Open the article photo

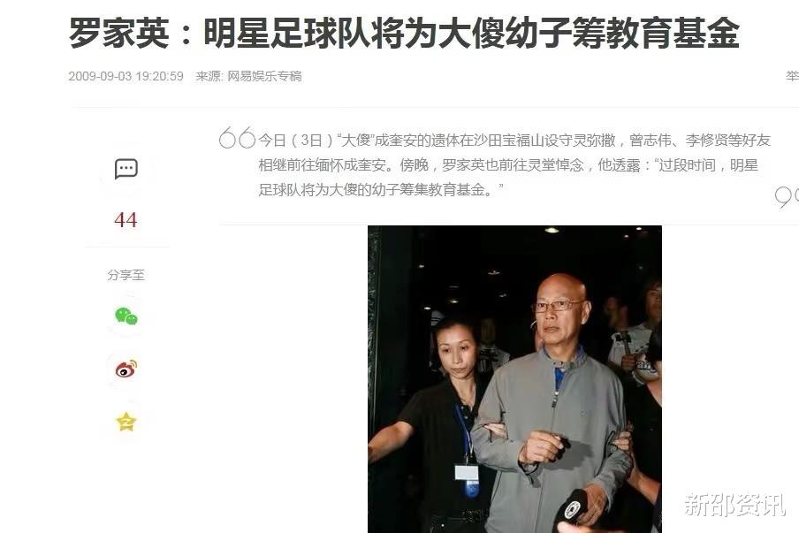click(x=514, y=379)
